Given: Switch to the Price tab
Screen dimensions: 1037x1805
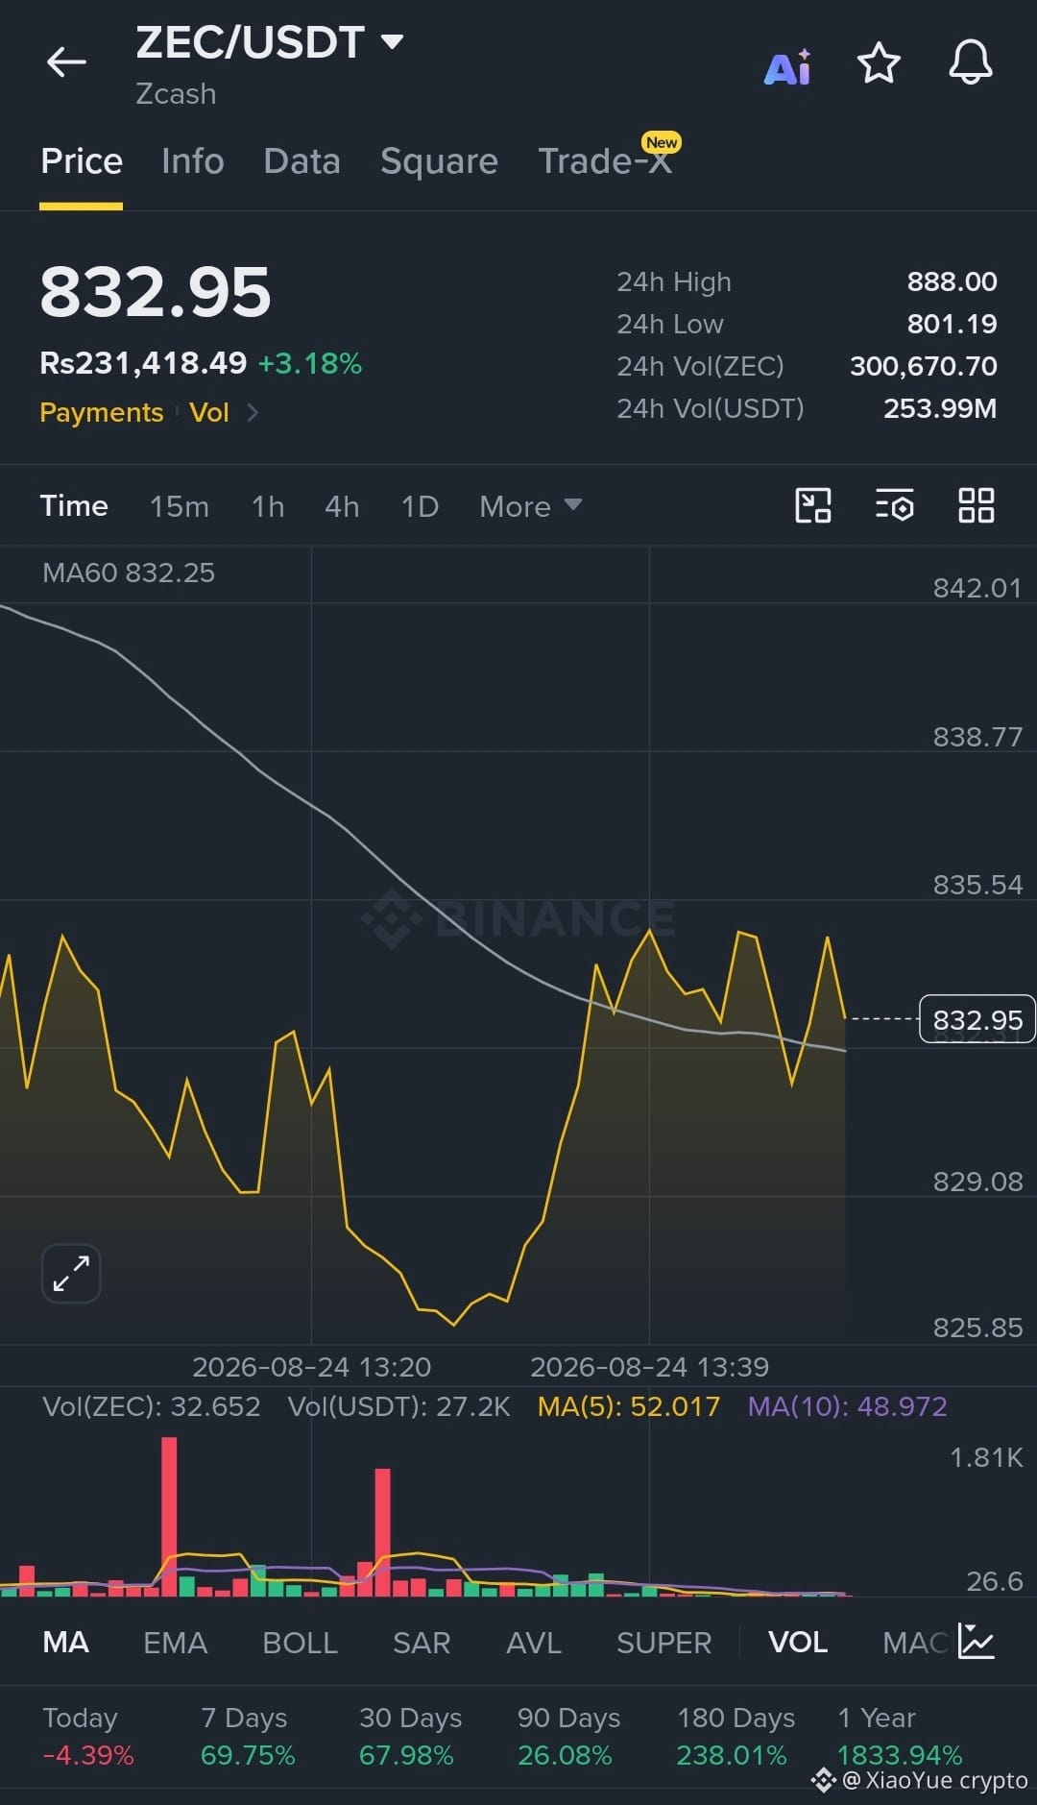Looking at the screenshot, I should [82, 160].
